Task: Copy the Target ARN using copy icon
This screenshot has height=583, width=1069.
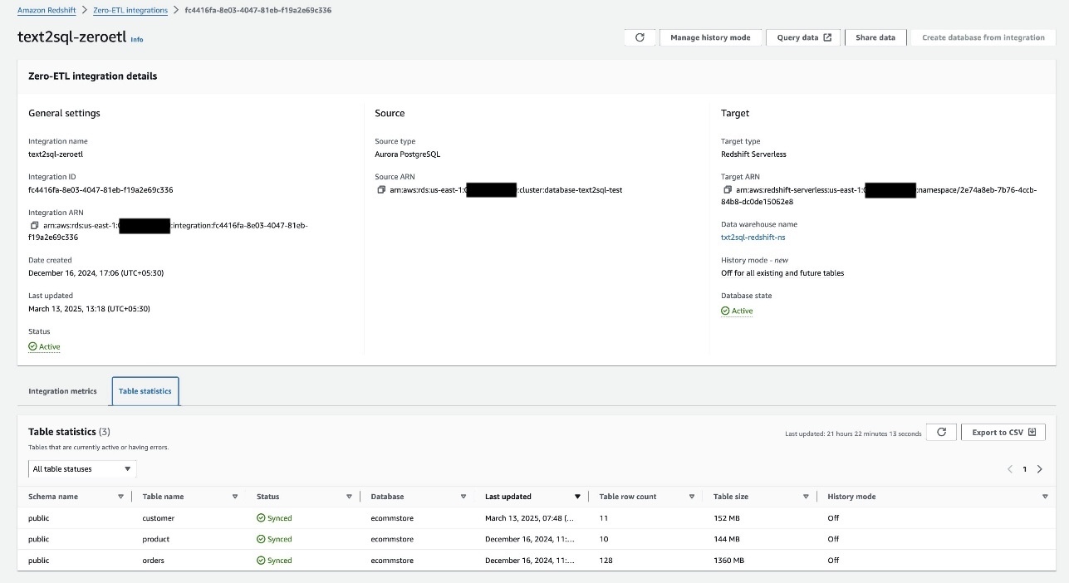Action: [x=727, y=190]
